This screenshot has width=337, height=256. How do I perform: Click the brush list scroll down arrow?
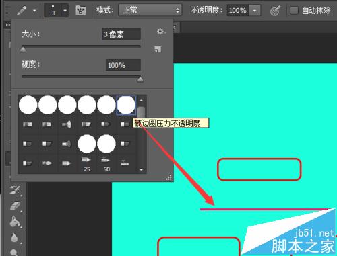(142, 169)
